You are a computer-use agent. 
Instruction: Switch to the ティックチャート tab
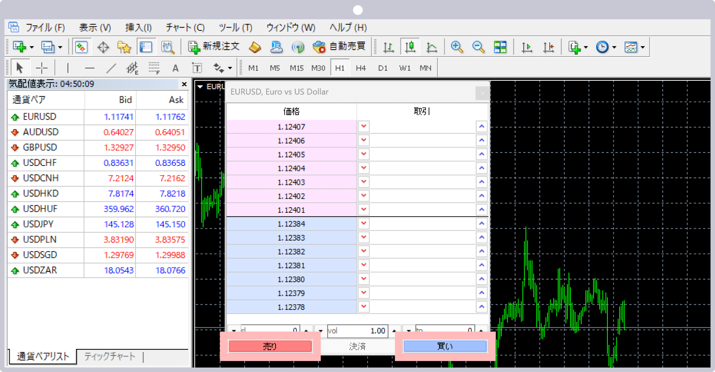click(109, 356)
